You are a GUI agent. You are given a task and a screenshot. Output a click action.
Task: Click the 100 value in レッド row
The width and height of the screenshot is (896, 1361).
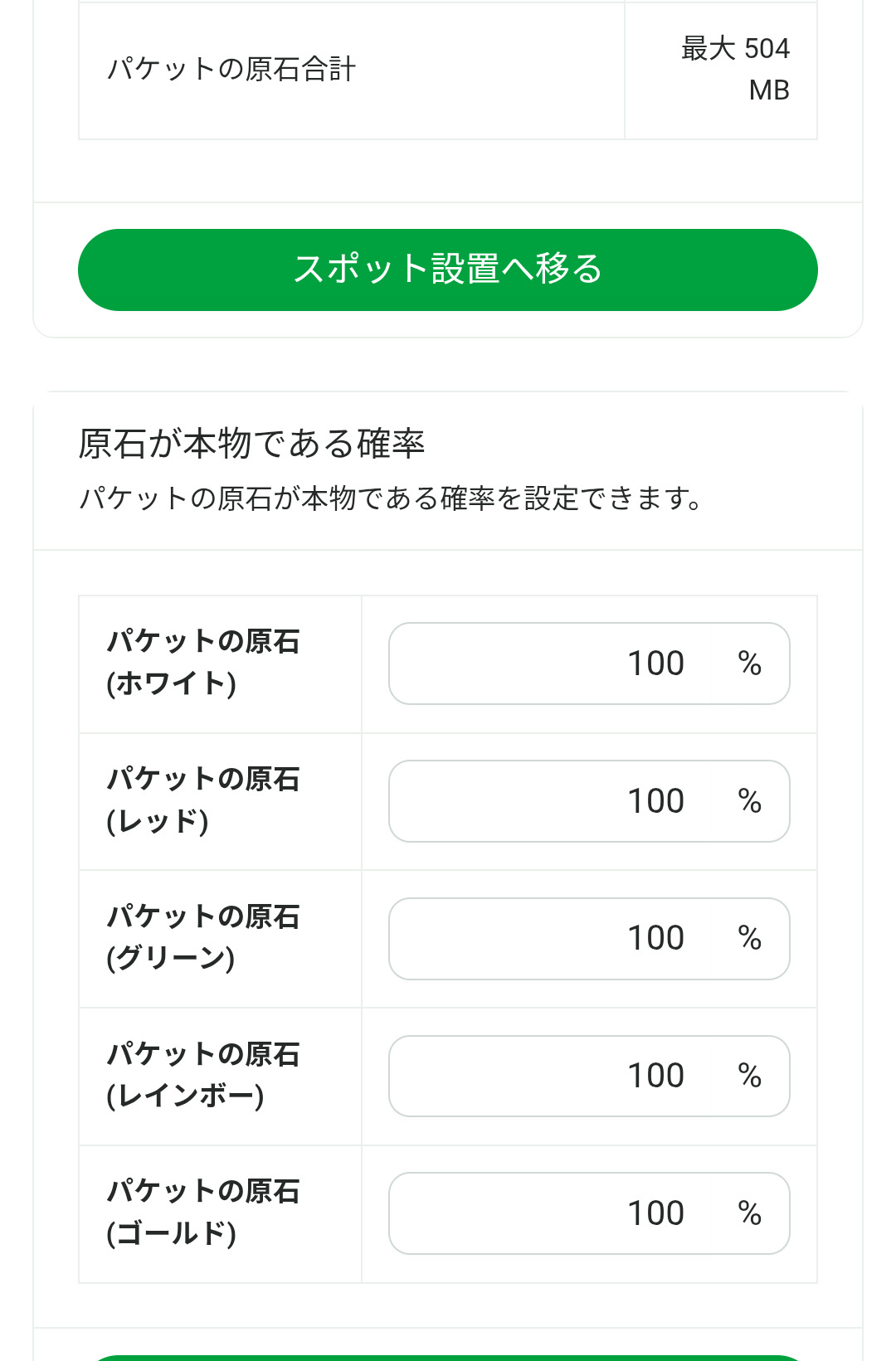(x=655, y=801)
